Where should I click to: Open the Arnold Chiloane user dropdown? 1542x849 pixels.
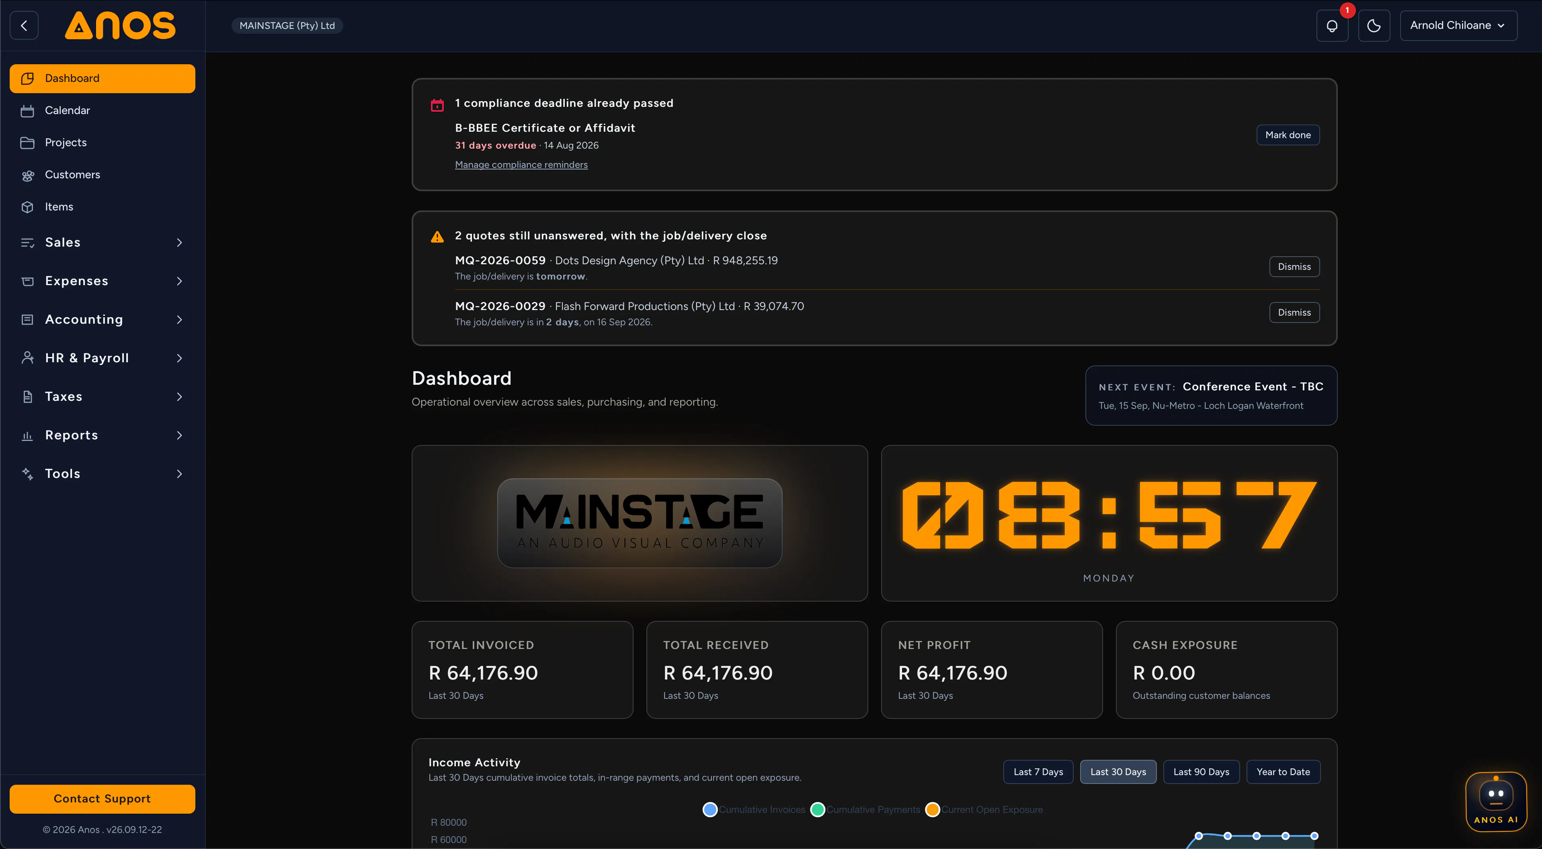(x=1458, y=26)
